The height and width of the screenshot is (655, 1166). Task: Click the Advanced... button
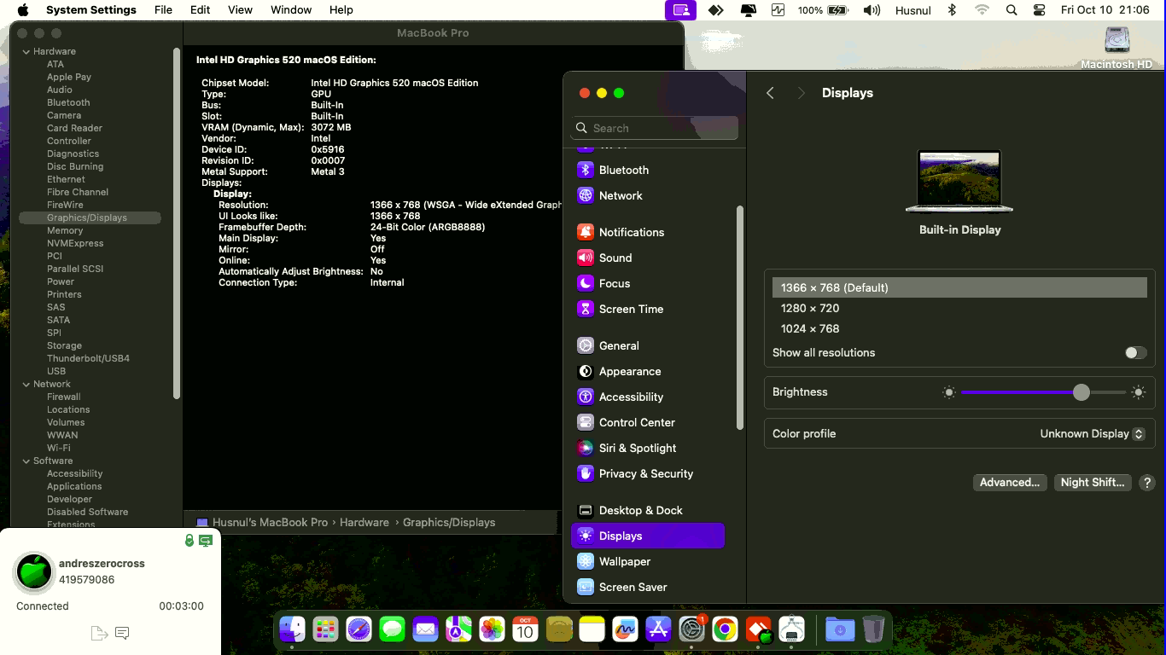(1010, 483)
